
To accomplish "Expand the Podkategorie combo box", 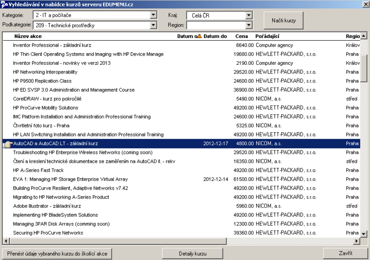I will (x=154, y=25).
